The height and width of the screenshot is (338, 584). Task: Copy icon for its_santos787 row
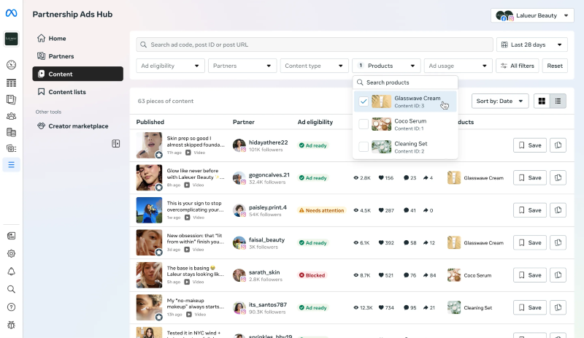tap(558, 307)
